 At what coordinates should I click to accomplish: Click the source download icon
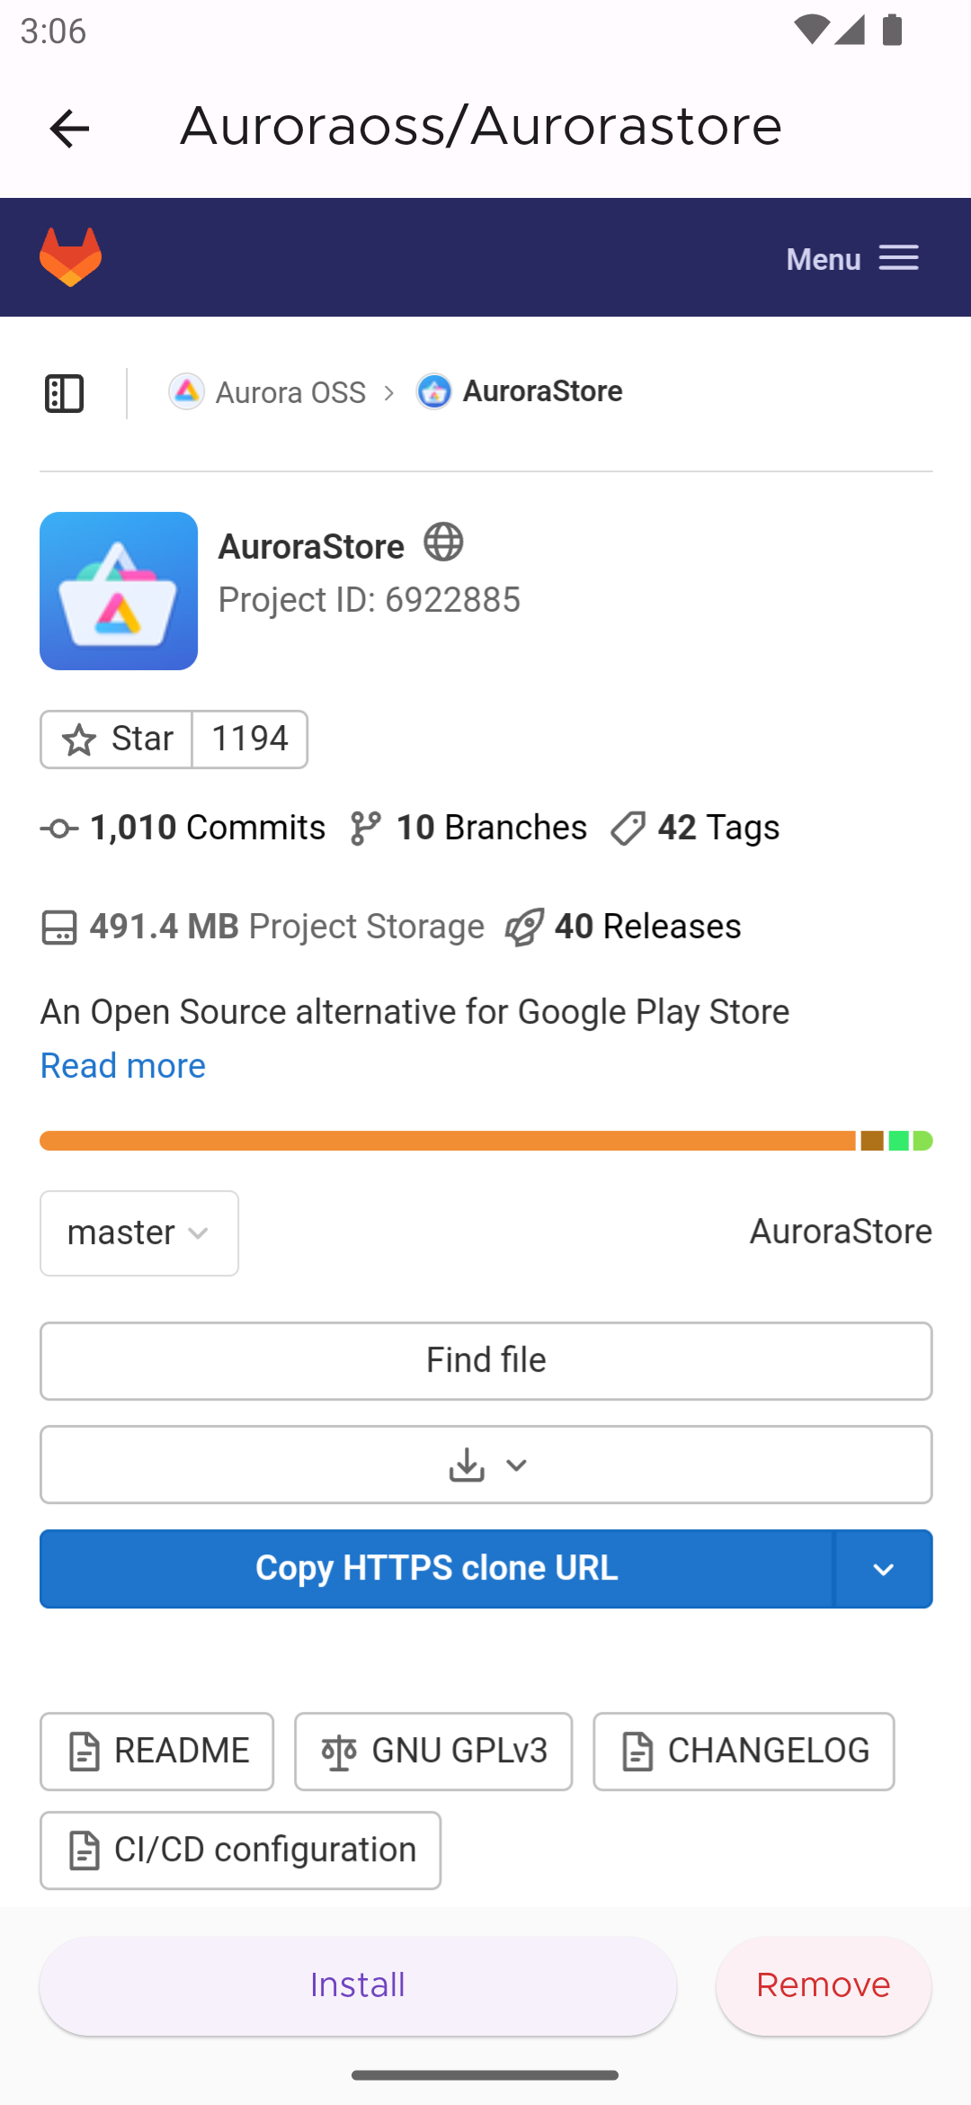(466, 1465)
